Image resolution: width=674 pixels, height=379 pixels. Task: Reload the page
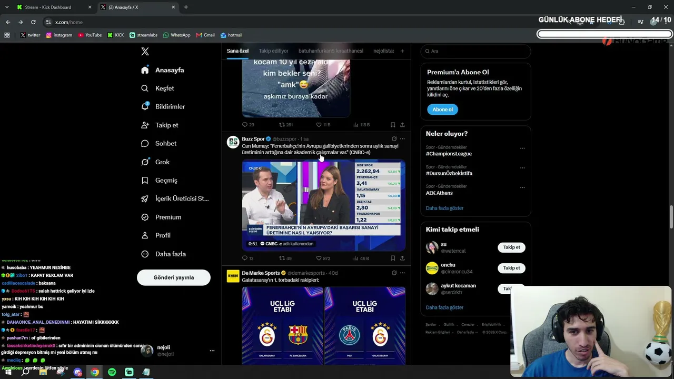(33, 22)
